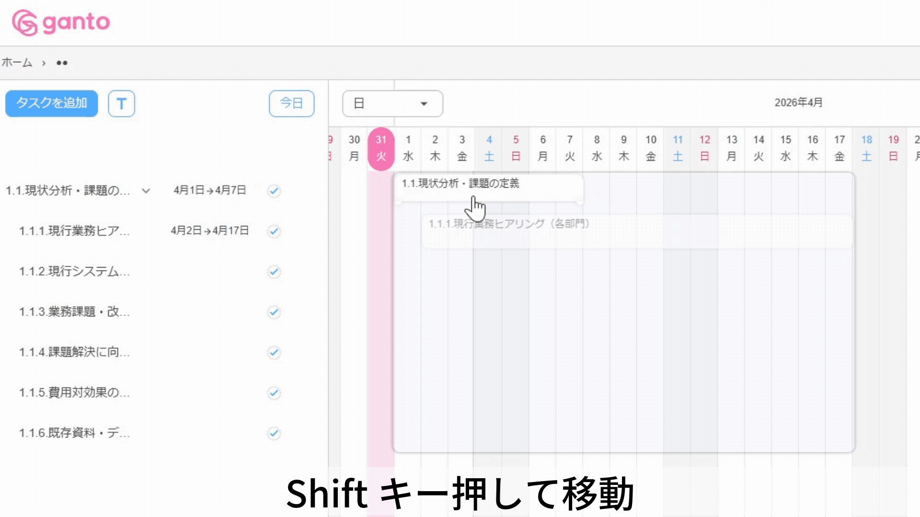This screenshot has height=517, width=920.
Task: Expand the date column options by clicking the chevron
Action: pos(145,191)
